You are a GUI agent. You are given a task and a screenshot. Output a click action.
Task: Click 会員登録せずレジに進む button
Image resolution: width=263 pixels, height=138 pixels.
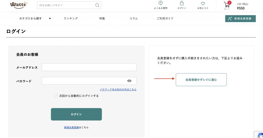click(201, 80)
